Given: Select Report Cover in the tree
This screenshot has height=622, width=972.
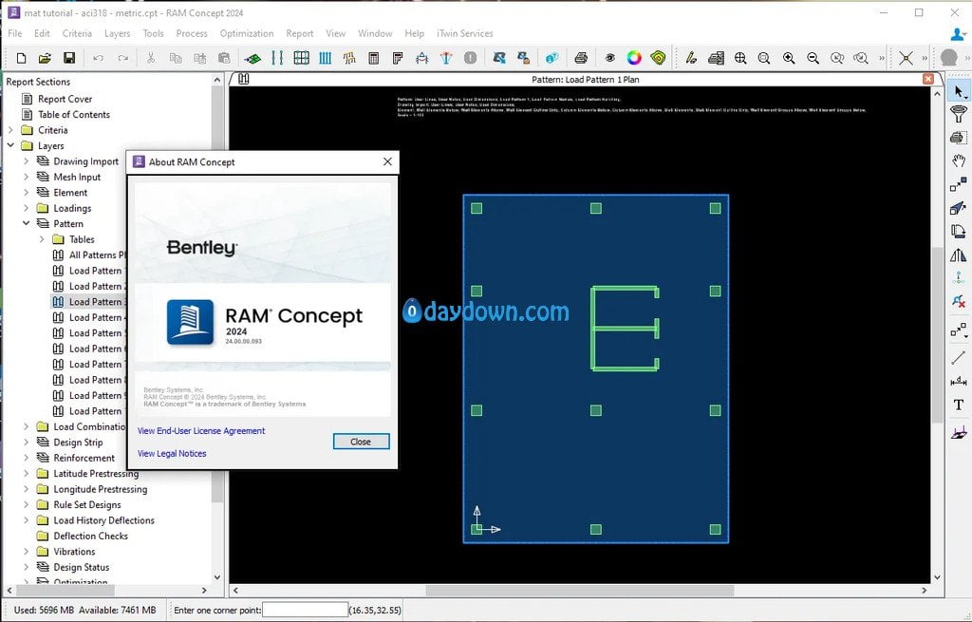Looking at the screenshot, I should coord(65,99).
